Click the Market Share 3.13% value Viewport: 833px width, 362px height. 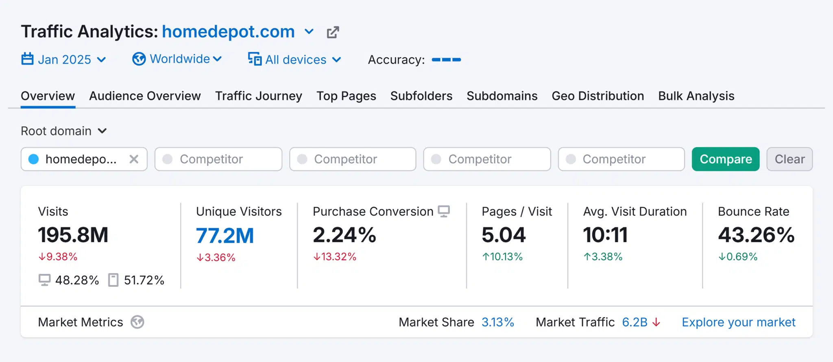pos(498,322)
